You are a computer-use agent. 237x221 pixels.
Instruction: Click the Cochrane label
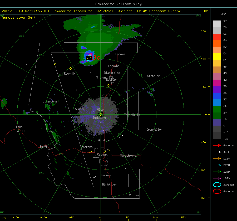coord(86,147)
